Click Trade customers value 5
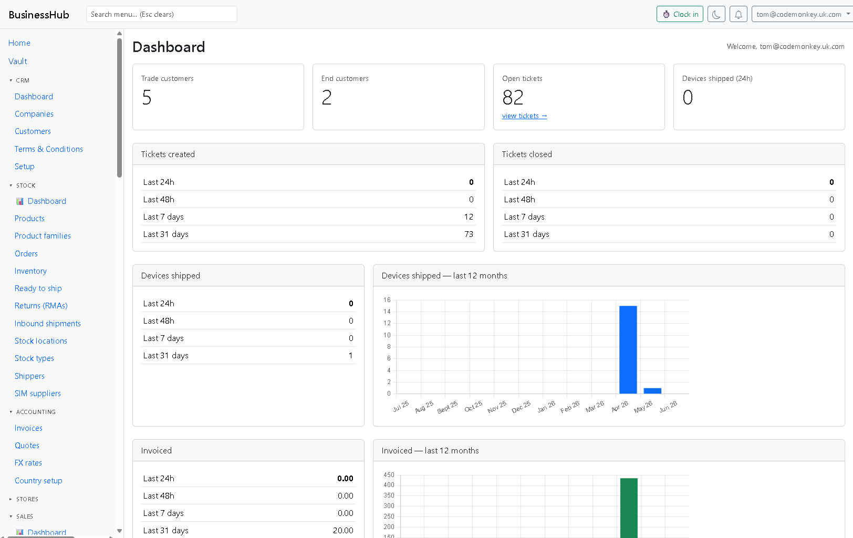This screenshot has width=853, height=538. (x=147, y=98)
